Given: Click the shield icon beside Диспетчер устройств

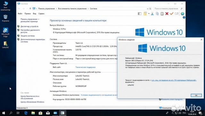Looking at the screenshot, I should [x=19, y=26].
